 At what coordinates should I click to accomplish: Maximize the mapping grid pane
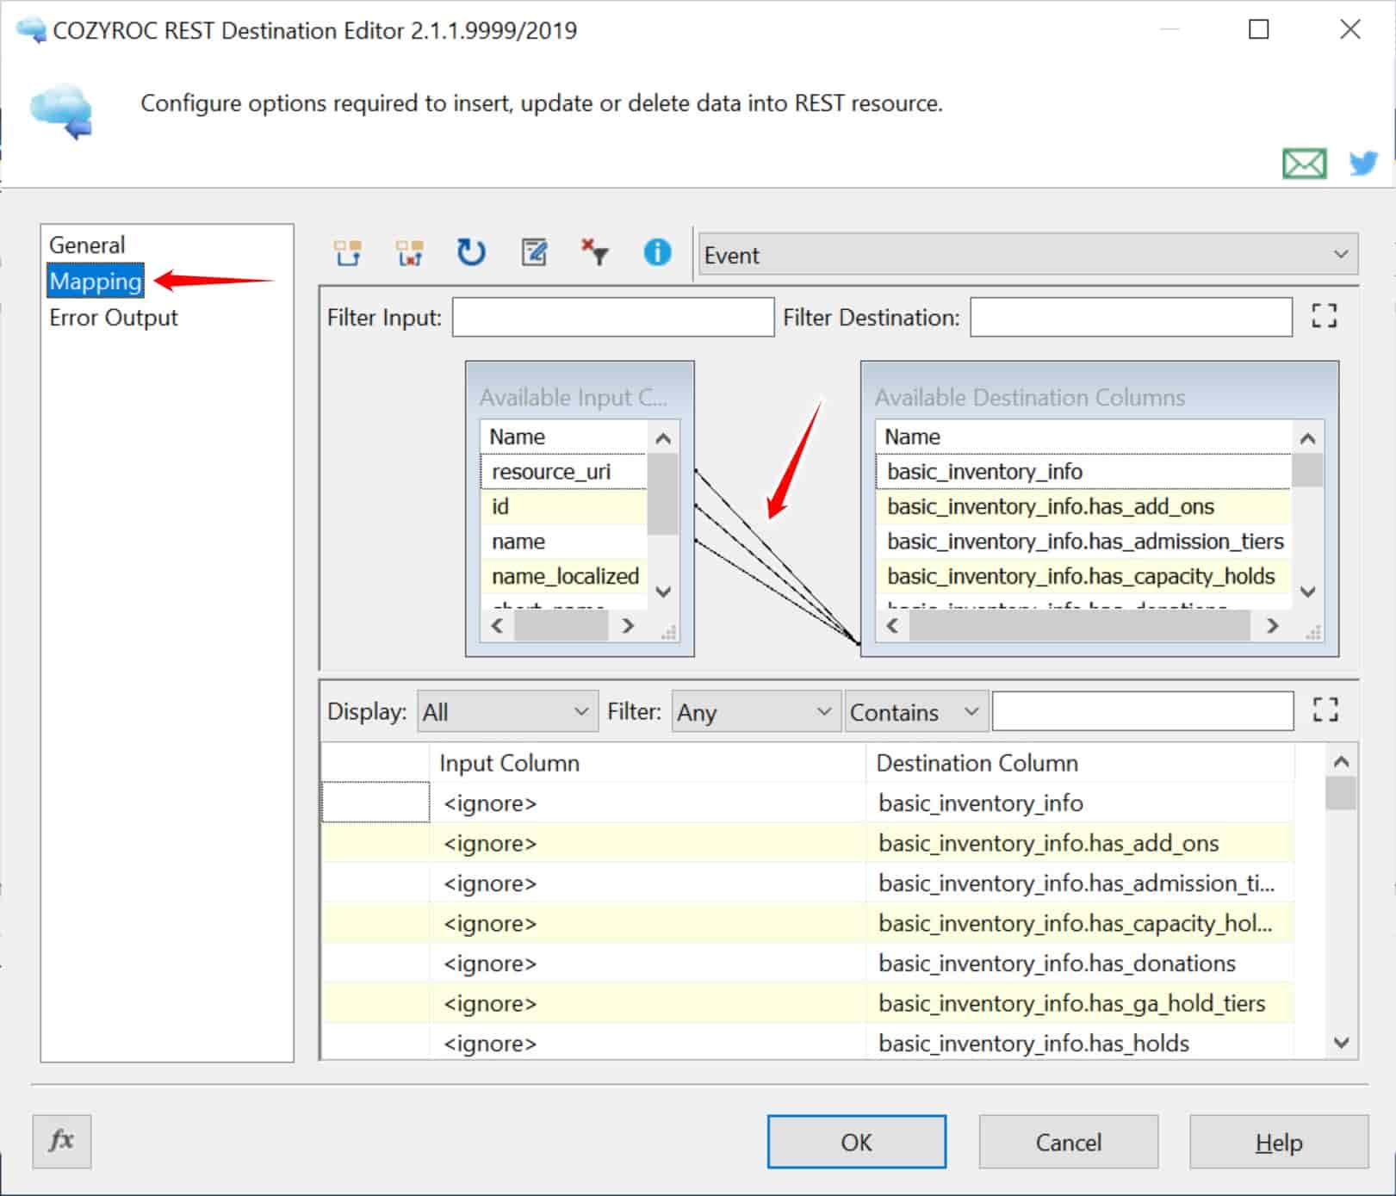tap(1325, 710)
